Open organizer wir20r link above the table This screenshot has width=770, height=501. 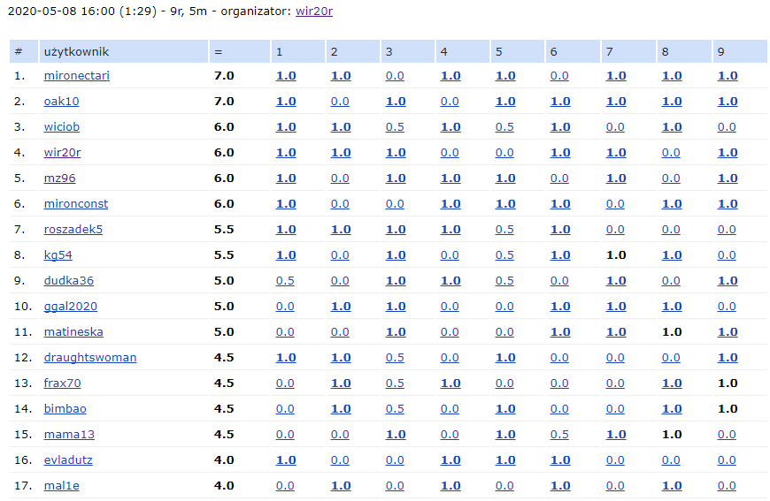(x=314, y=11)
